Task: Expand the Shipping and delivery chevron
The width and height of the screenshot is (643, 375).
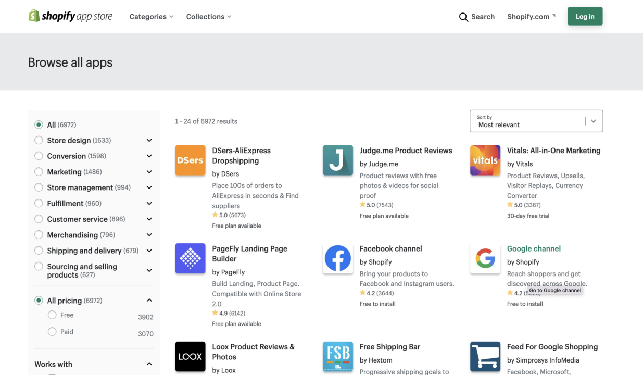Action: (x=149, y=251)
